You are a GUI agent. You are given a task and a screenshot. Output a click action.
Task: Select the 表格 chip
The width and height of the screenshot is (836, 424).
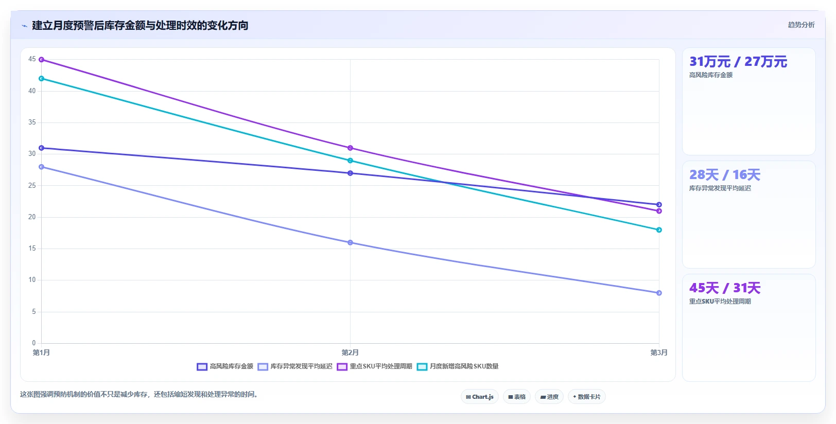(x=517, y=397)
